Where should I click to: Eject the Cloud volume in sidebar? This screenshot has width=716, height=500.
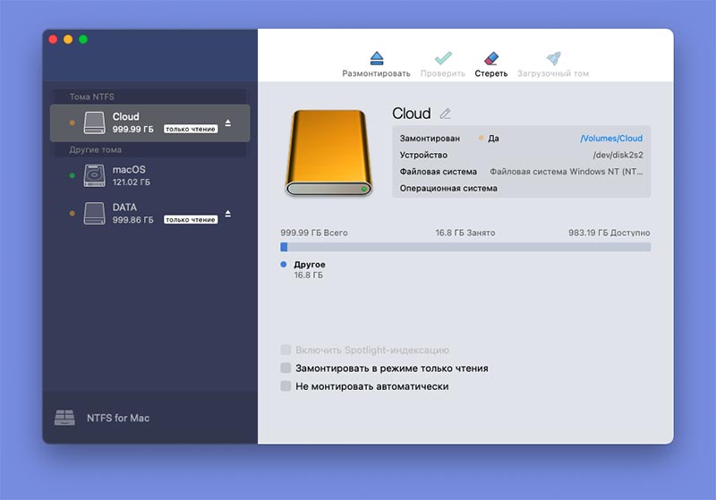pos(227,123)
